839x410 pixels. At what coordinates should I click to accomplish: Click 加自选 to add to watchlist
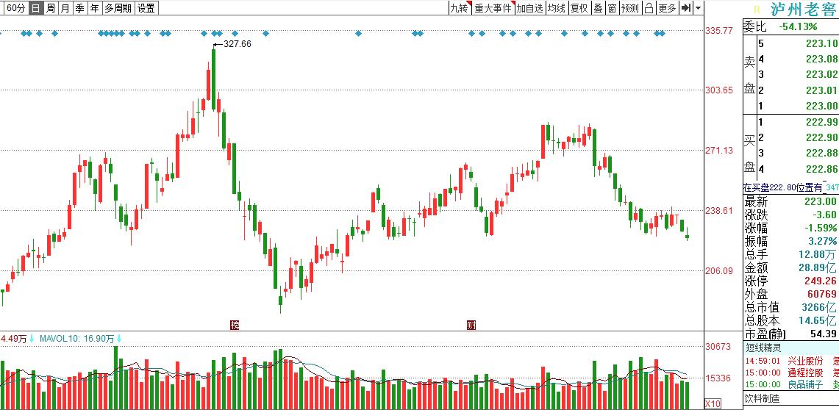[x=529, y=8]
